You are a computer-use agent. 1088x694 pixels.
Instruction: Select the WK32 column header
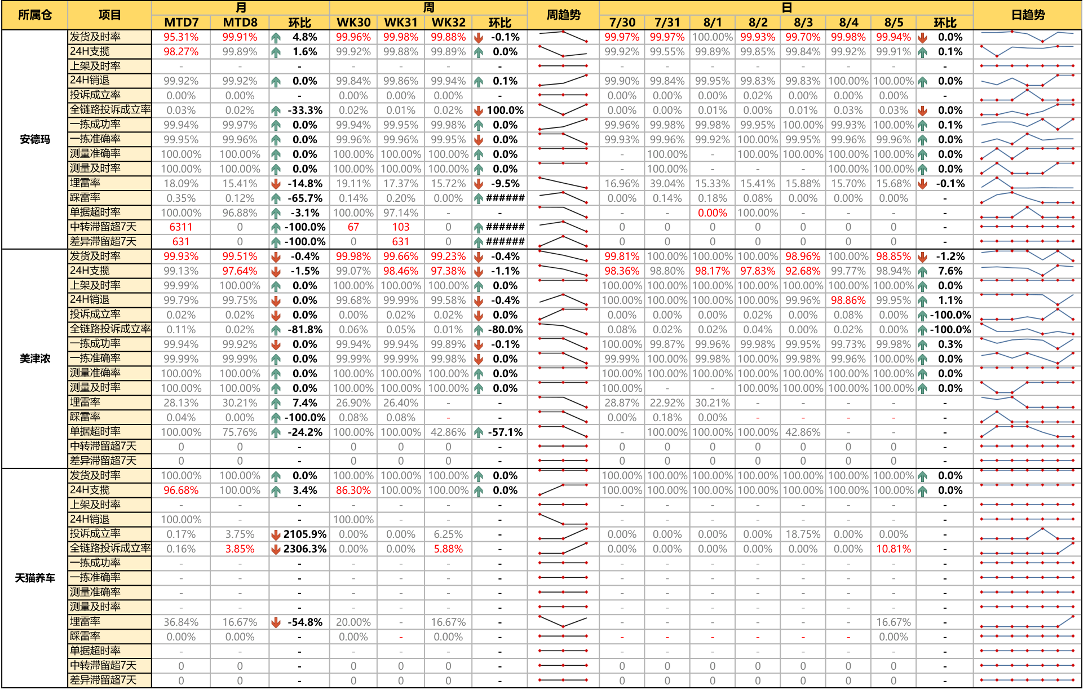tap(448, 23)
